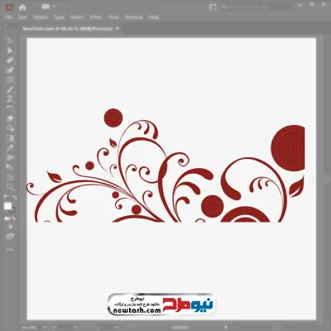Open the Window menu
This screenshot has width=331, height=331.
tap(133, 17)
